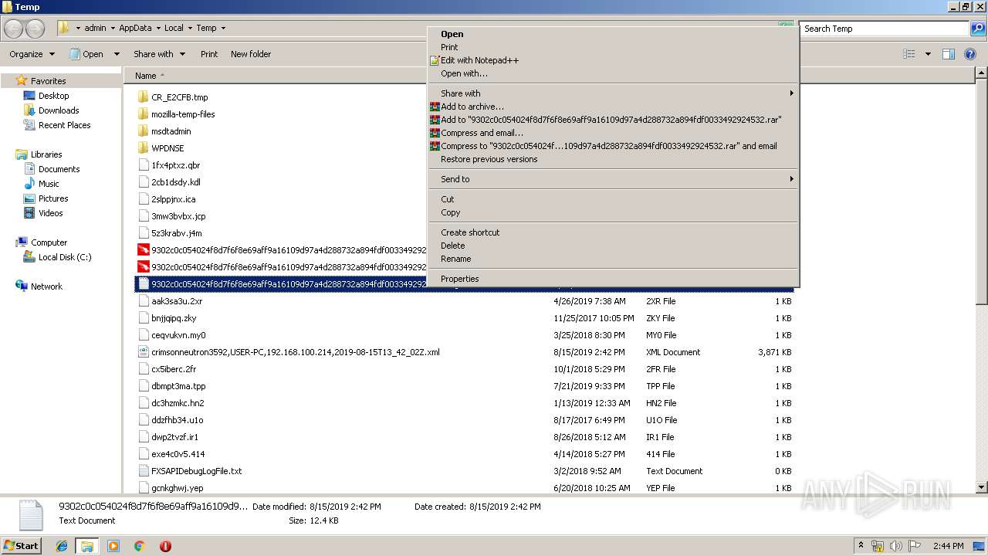
Task: Choose Add to archive... option
Action: point(614,107)
